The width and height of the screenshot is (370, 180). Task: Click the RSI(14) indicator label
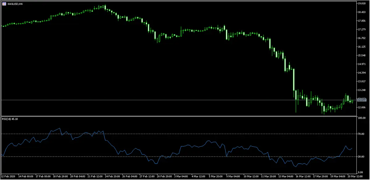click(6, 119)
